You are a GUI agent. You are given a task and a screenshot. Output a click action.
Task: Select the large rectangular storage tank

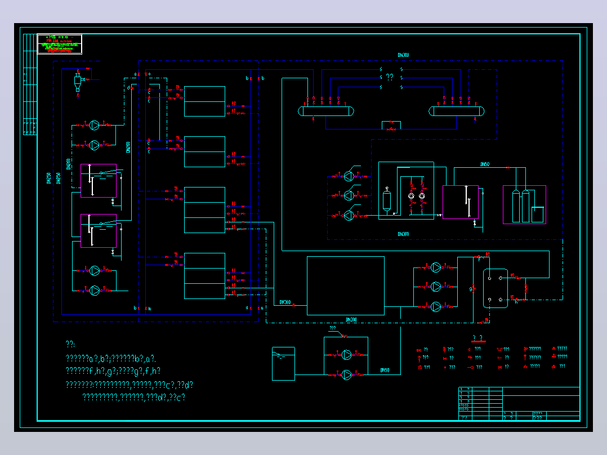pos(346,286)
